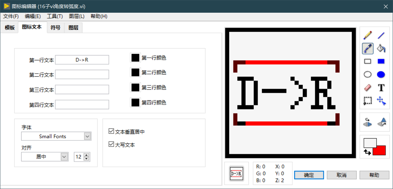Activate the rectangular selection marquee tool
393x189 pixels.
click(367, 101)
